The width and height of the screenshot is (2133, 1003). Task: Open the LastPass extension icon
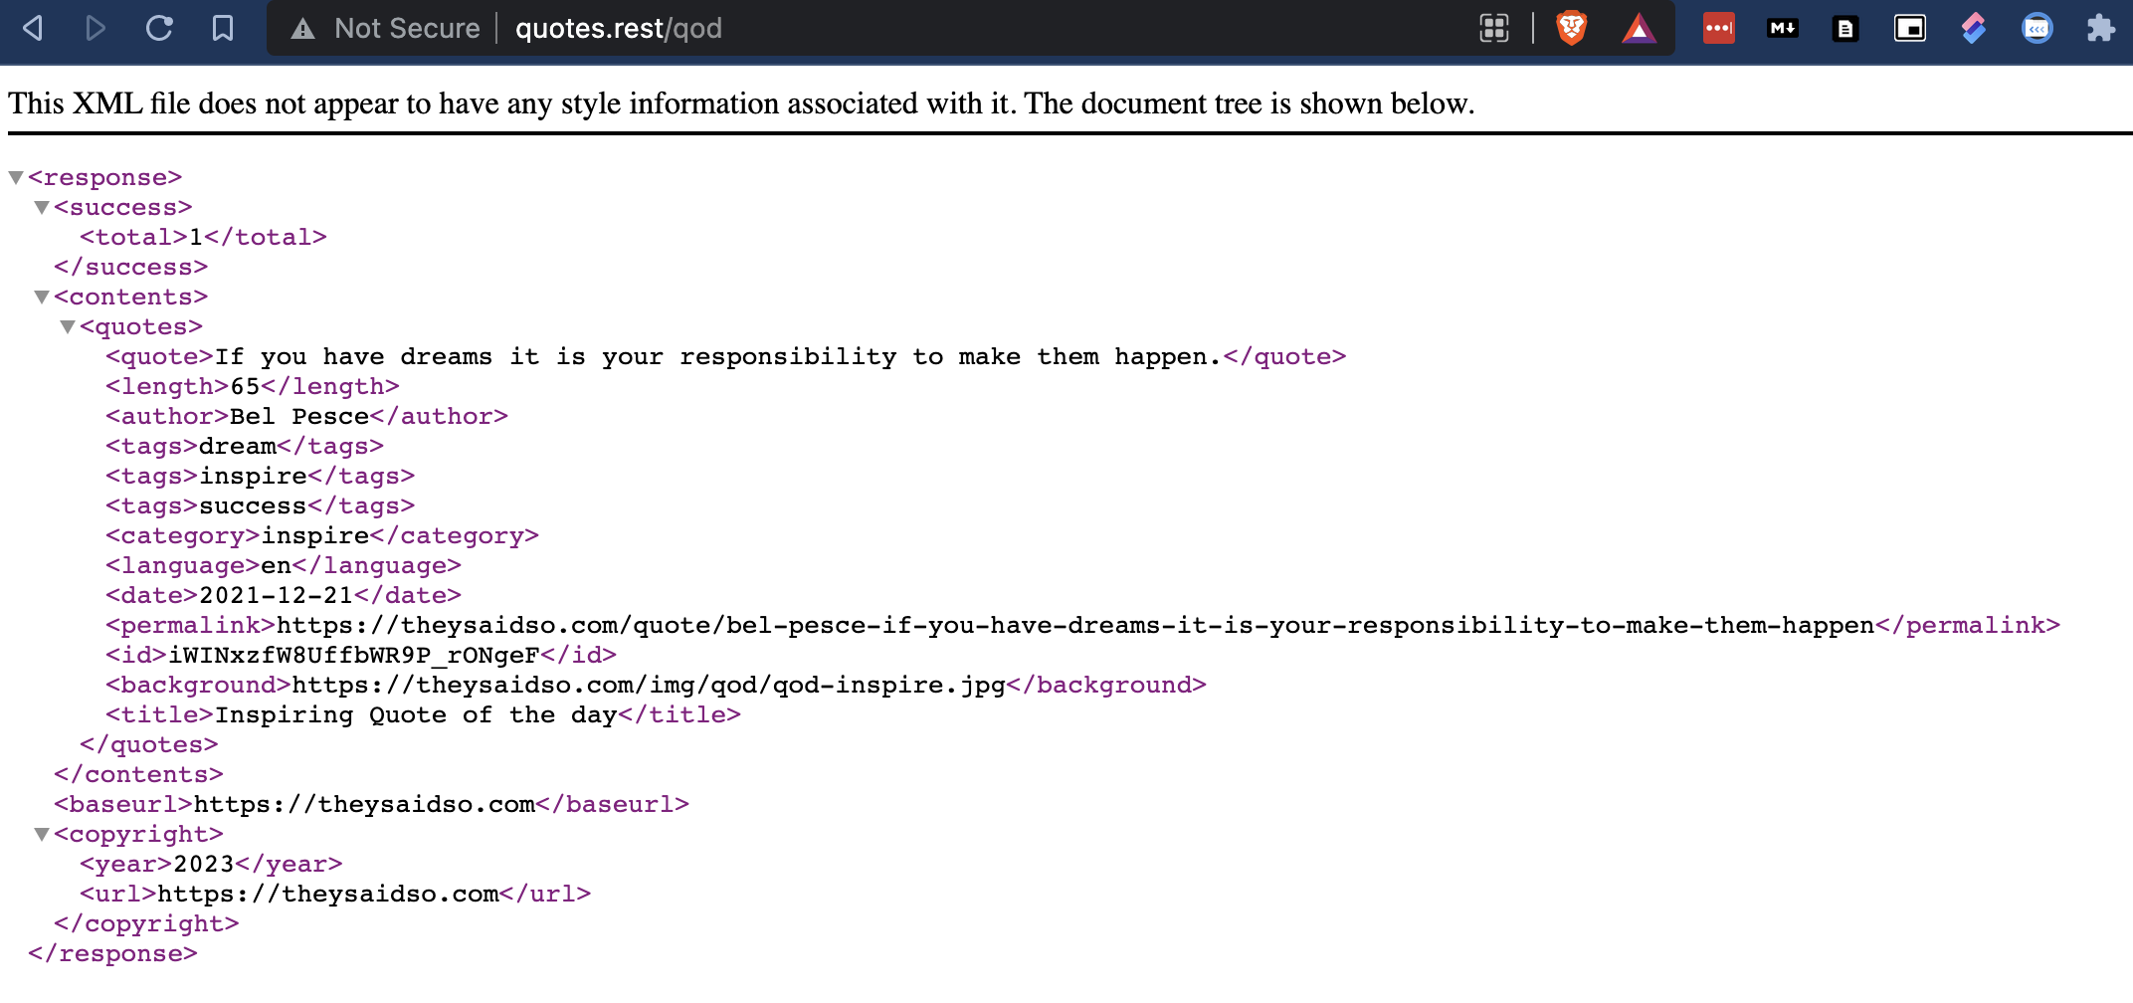point(1718,28)
